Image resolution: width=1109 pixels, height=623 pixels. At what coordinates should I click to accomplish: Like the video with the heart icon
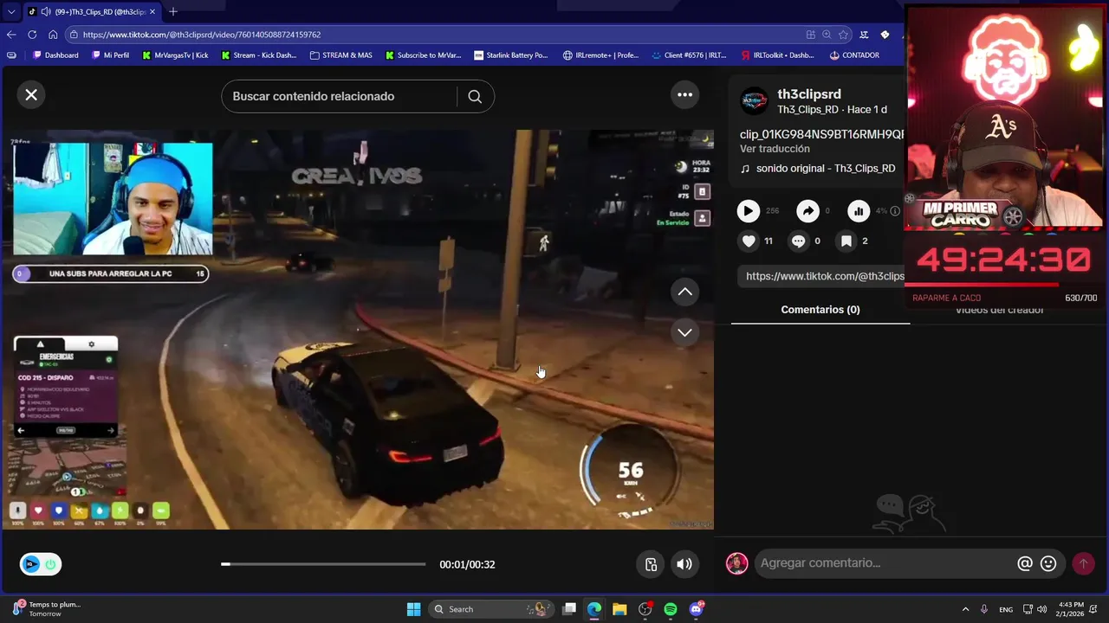click(x=749, y=241)
